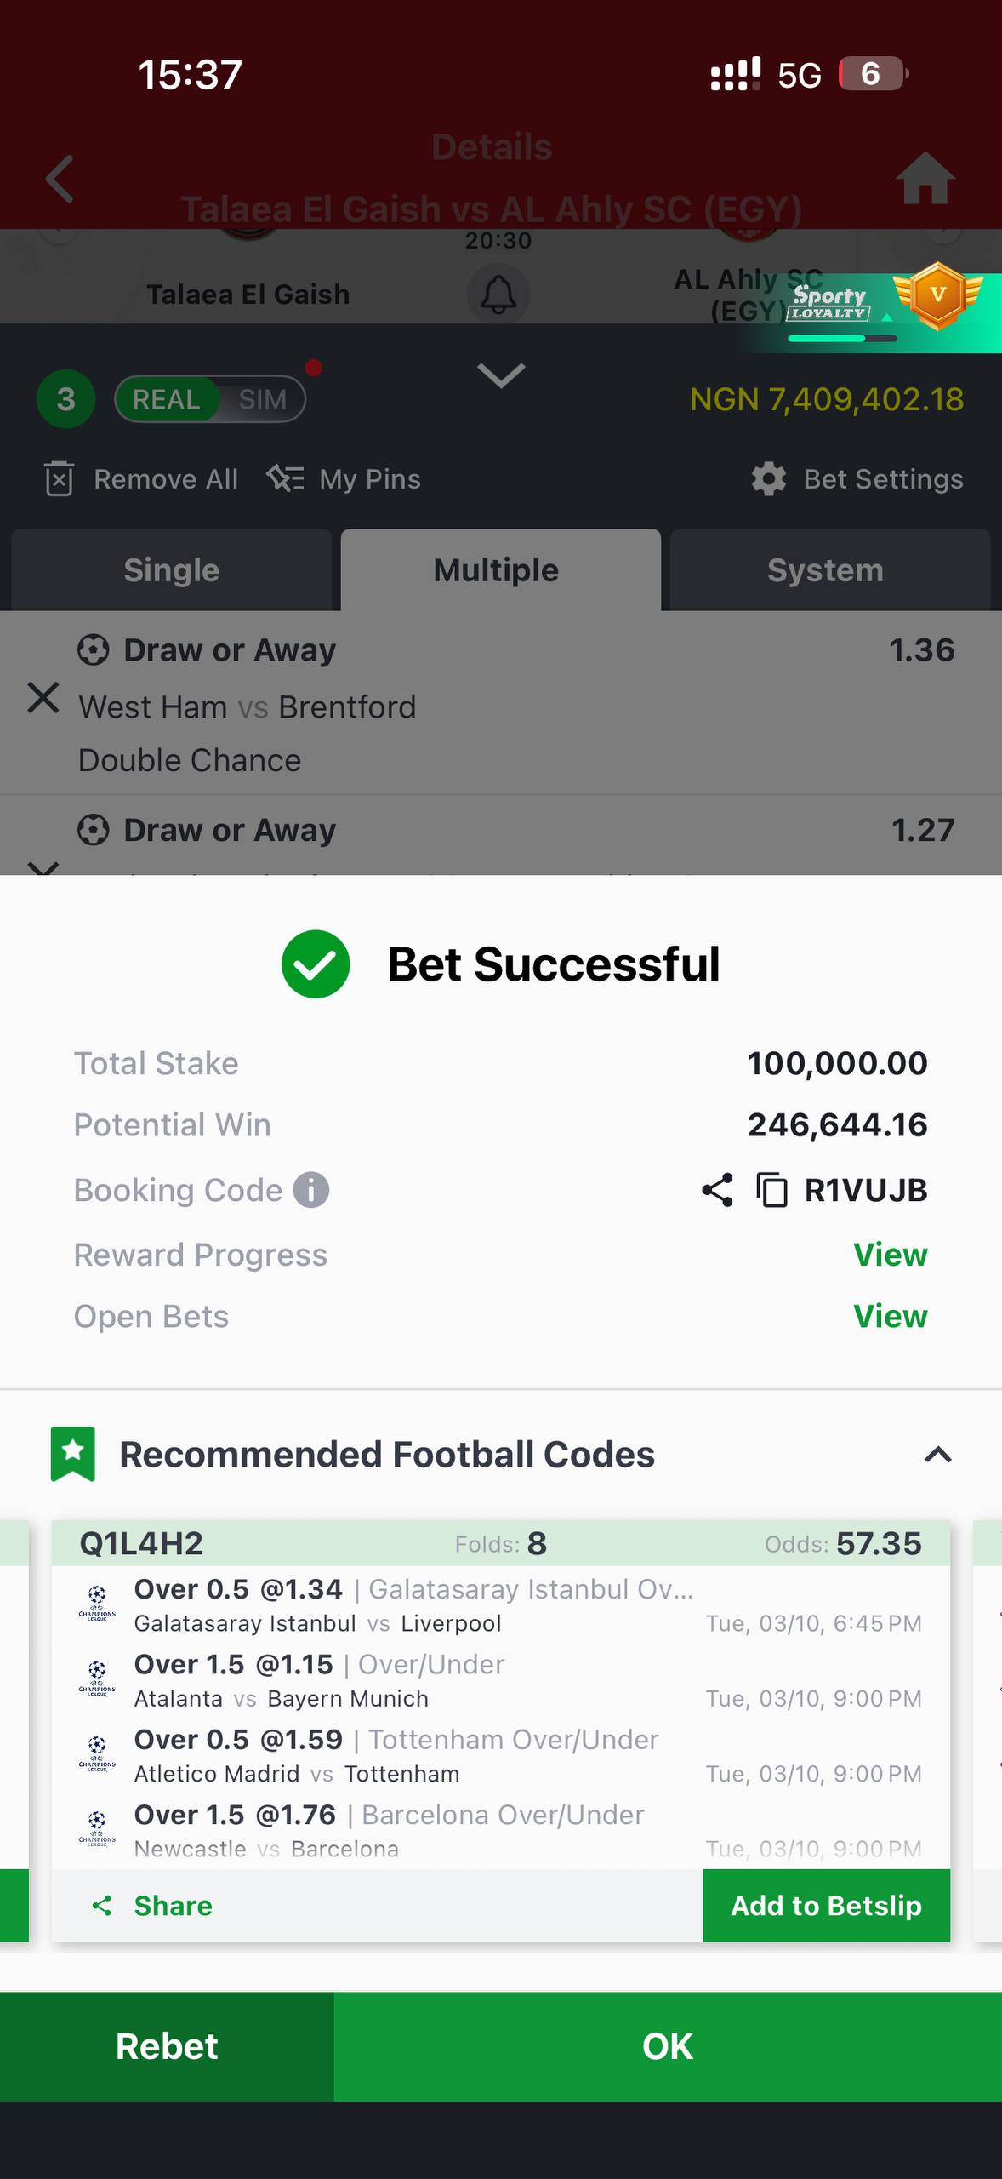Viewport: 1002px width, 2179px height.
Task: Tap the match notification bell icon
Action: pyautogui.click(x=498, y=295)
